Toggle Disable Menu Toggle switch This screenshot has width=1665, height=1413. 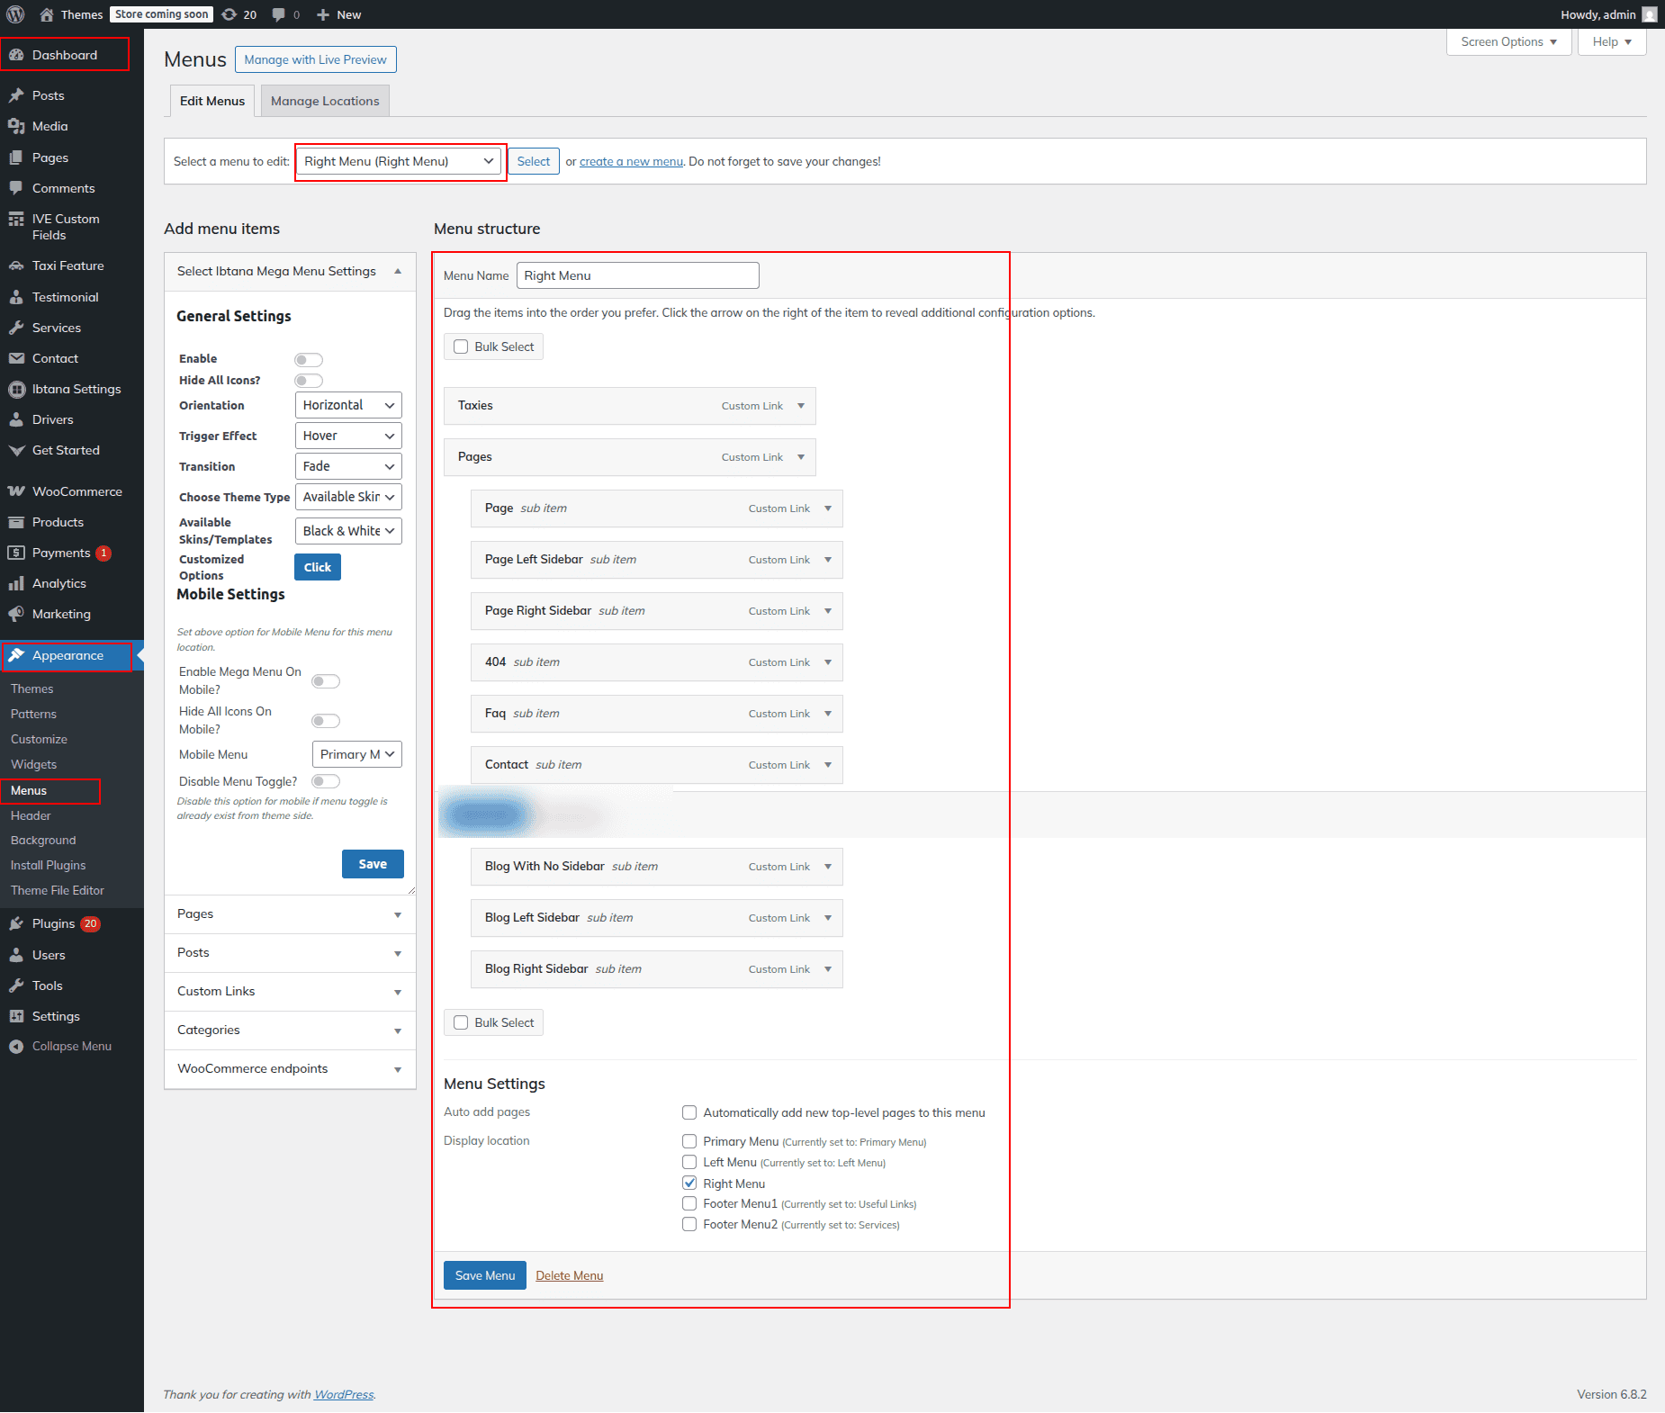coord(326,781)
